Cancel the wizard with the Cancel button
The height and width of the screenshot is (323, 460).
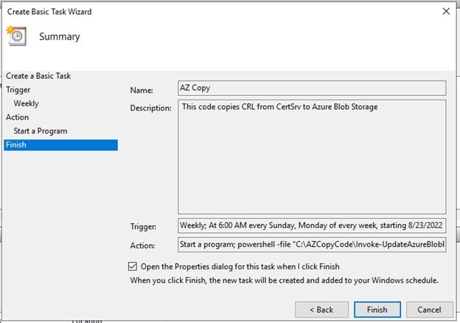(x=428, y=310)
